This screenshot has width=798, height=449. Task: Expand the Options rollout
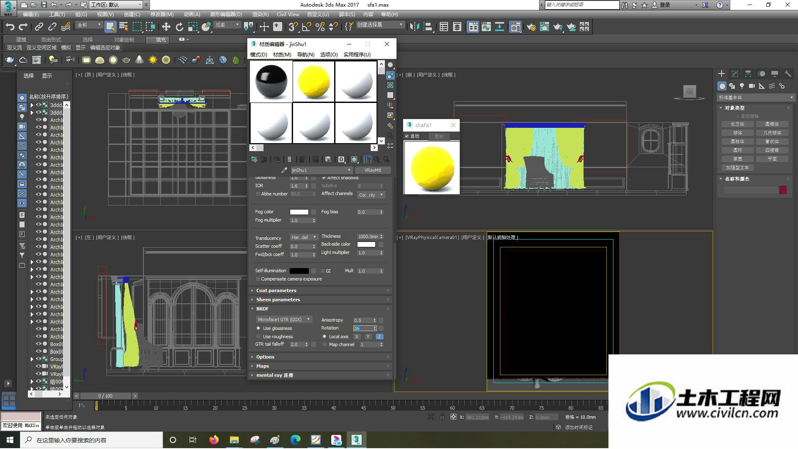(x=320, y=357)
